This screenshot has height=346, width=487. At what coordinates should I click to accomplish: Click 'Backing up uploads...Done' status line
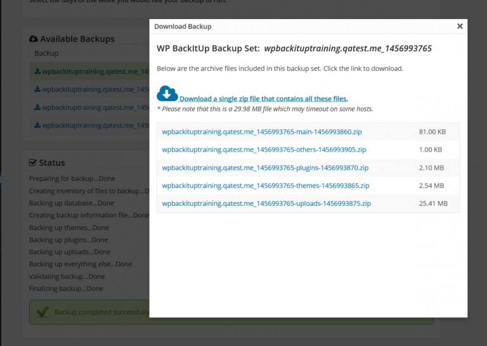[70, 252]
